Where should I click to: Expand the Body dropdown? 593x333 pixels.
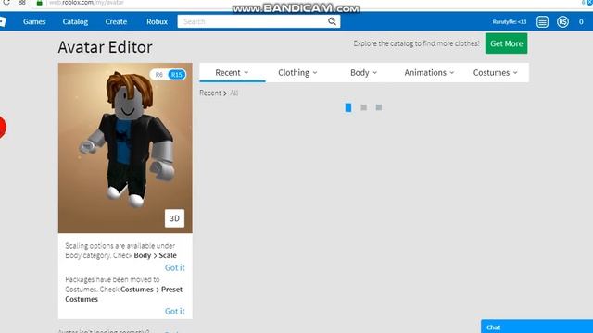tap(363, 72)
